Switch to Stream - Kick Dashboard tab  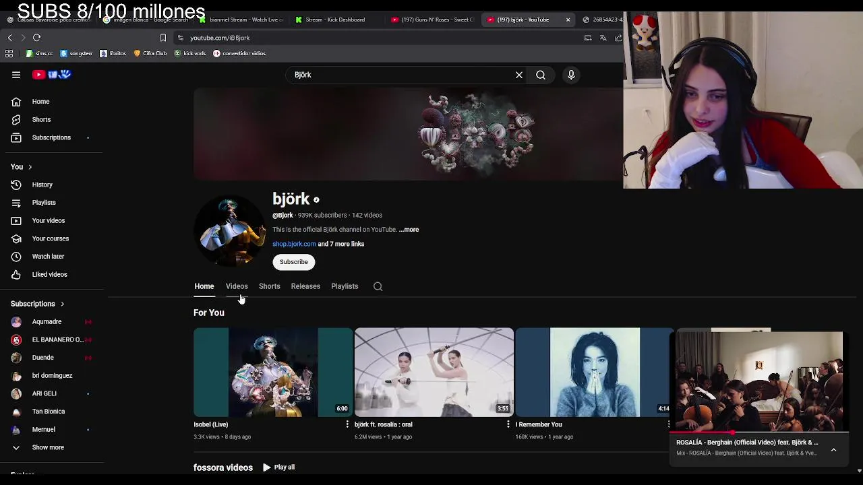pos(335,20)
